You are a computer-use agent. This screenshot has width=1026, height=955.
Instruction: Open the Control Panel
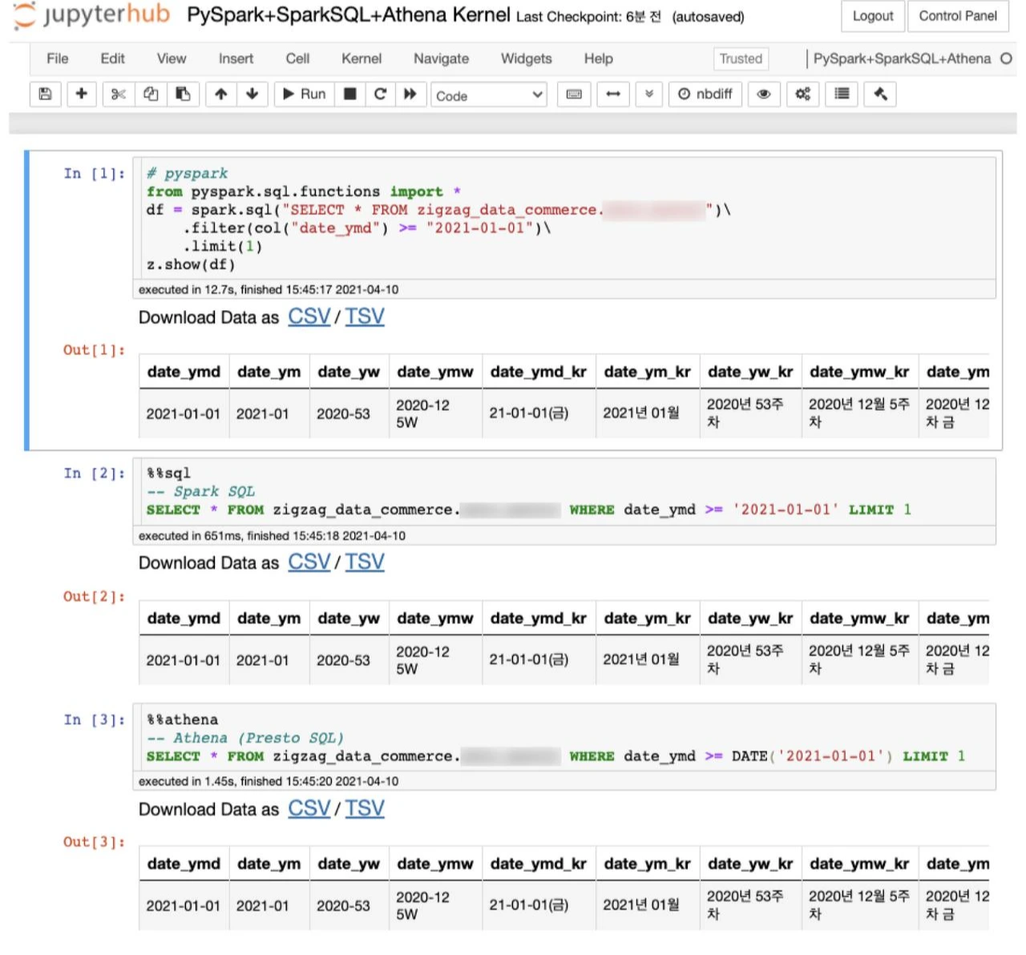click(x=958, y=16)
